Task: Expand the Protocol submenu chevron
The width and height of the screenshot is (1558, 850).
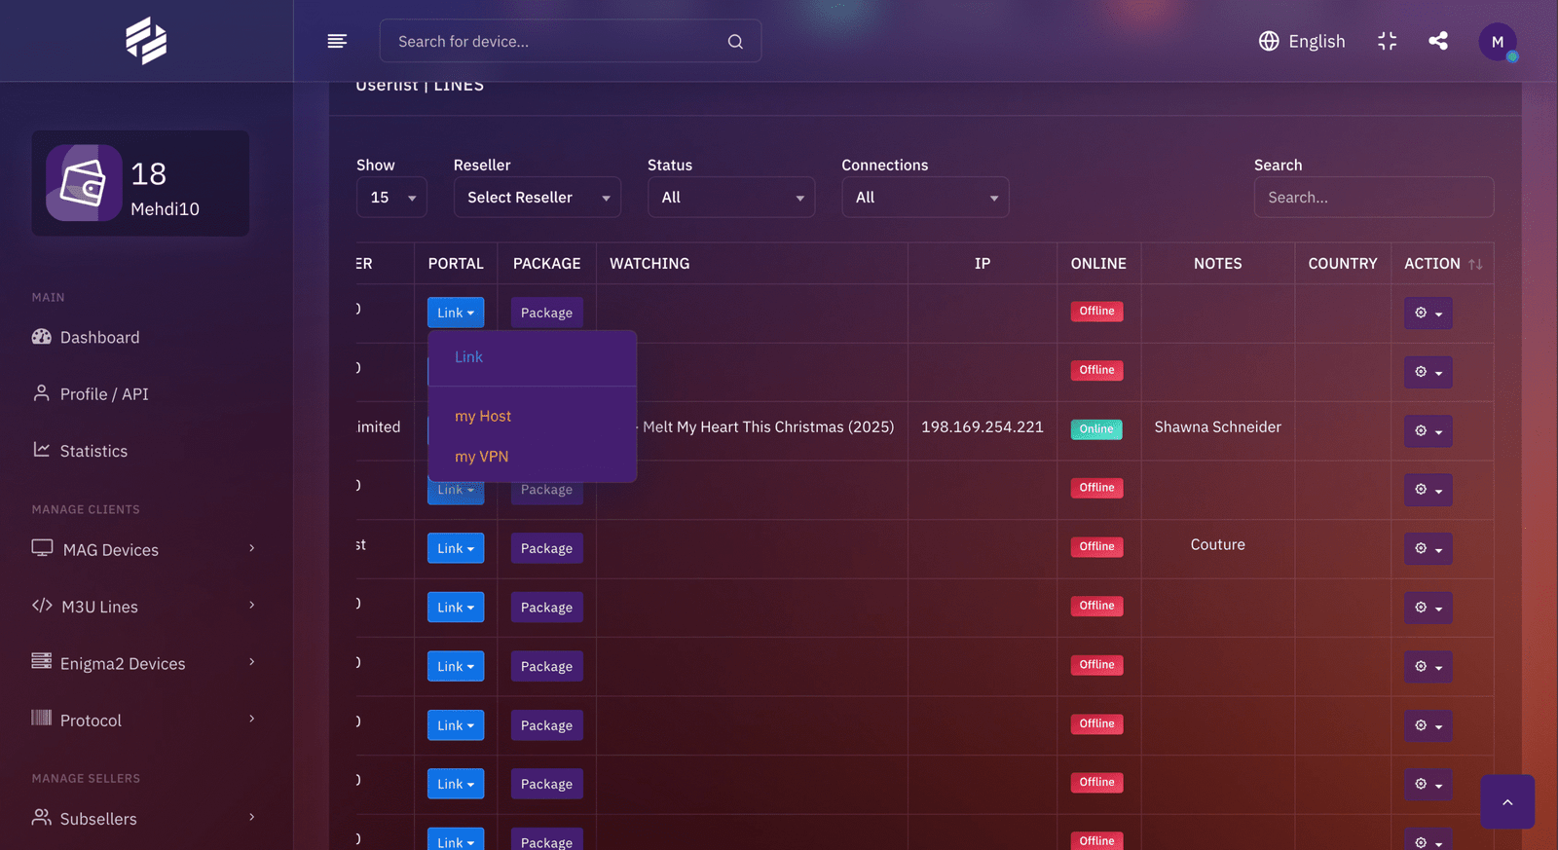Action: 252,719
